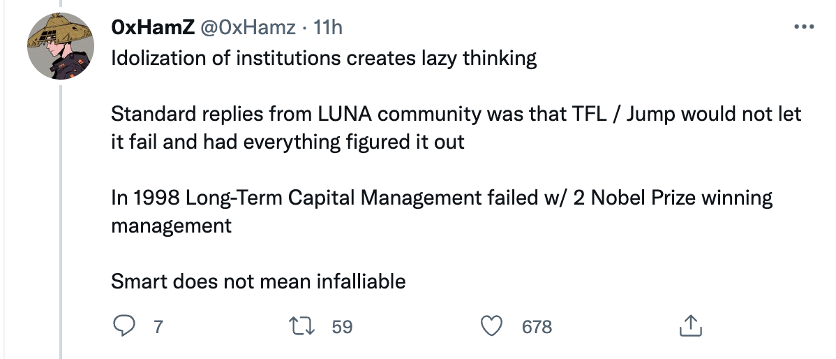Click the "Smart does not mean infalliable" line
This screenshot has width=836, height=359.
pyautogui.click(x=258, y=281)
